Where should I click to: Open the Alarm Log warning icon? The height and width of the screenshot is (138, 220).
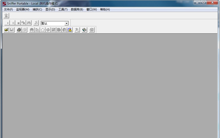coord(70,30)
